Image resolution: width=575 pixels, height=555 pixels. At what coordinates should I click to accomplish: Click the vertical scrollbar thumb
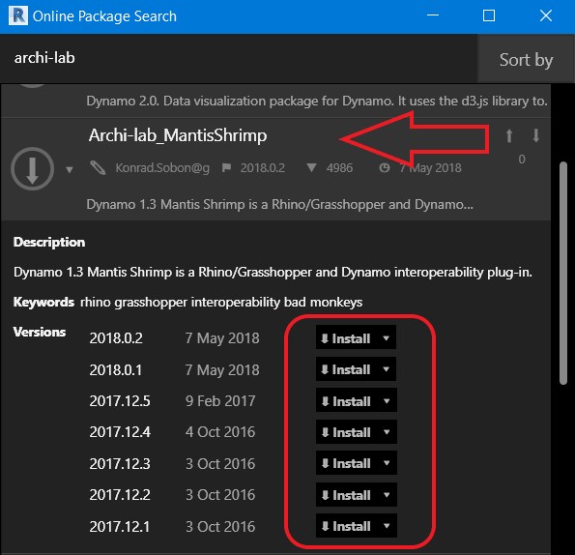point(562,273)
